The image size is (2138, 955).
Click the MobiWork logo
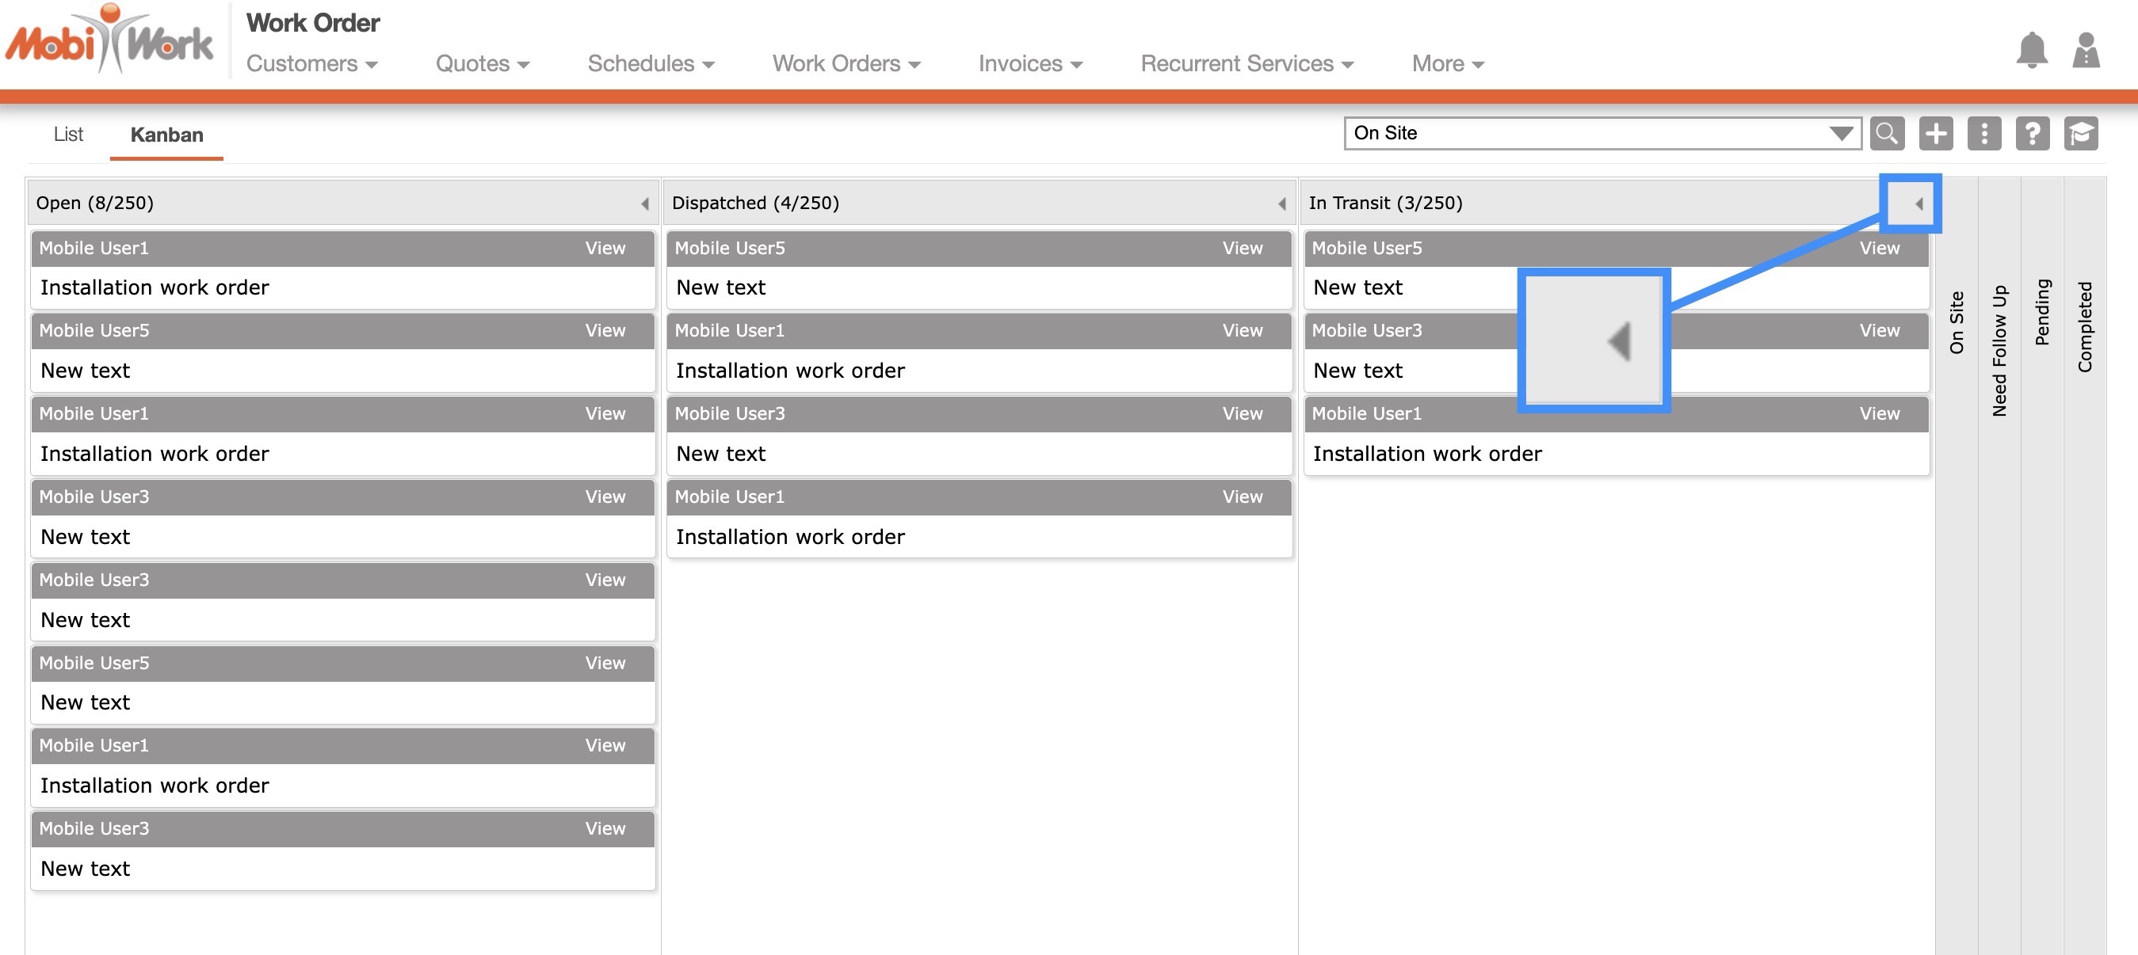tap(109, 41)
